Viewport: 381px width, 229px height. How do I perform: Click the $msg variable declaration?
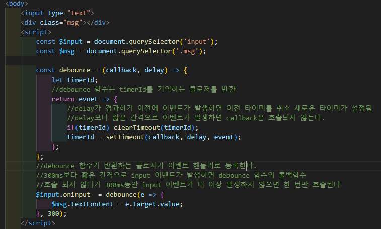click(67, 51)
